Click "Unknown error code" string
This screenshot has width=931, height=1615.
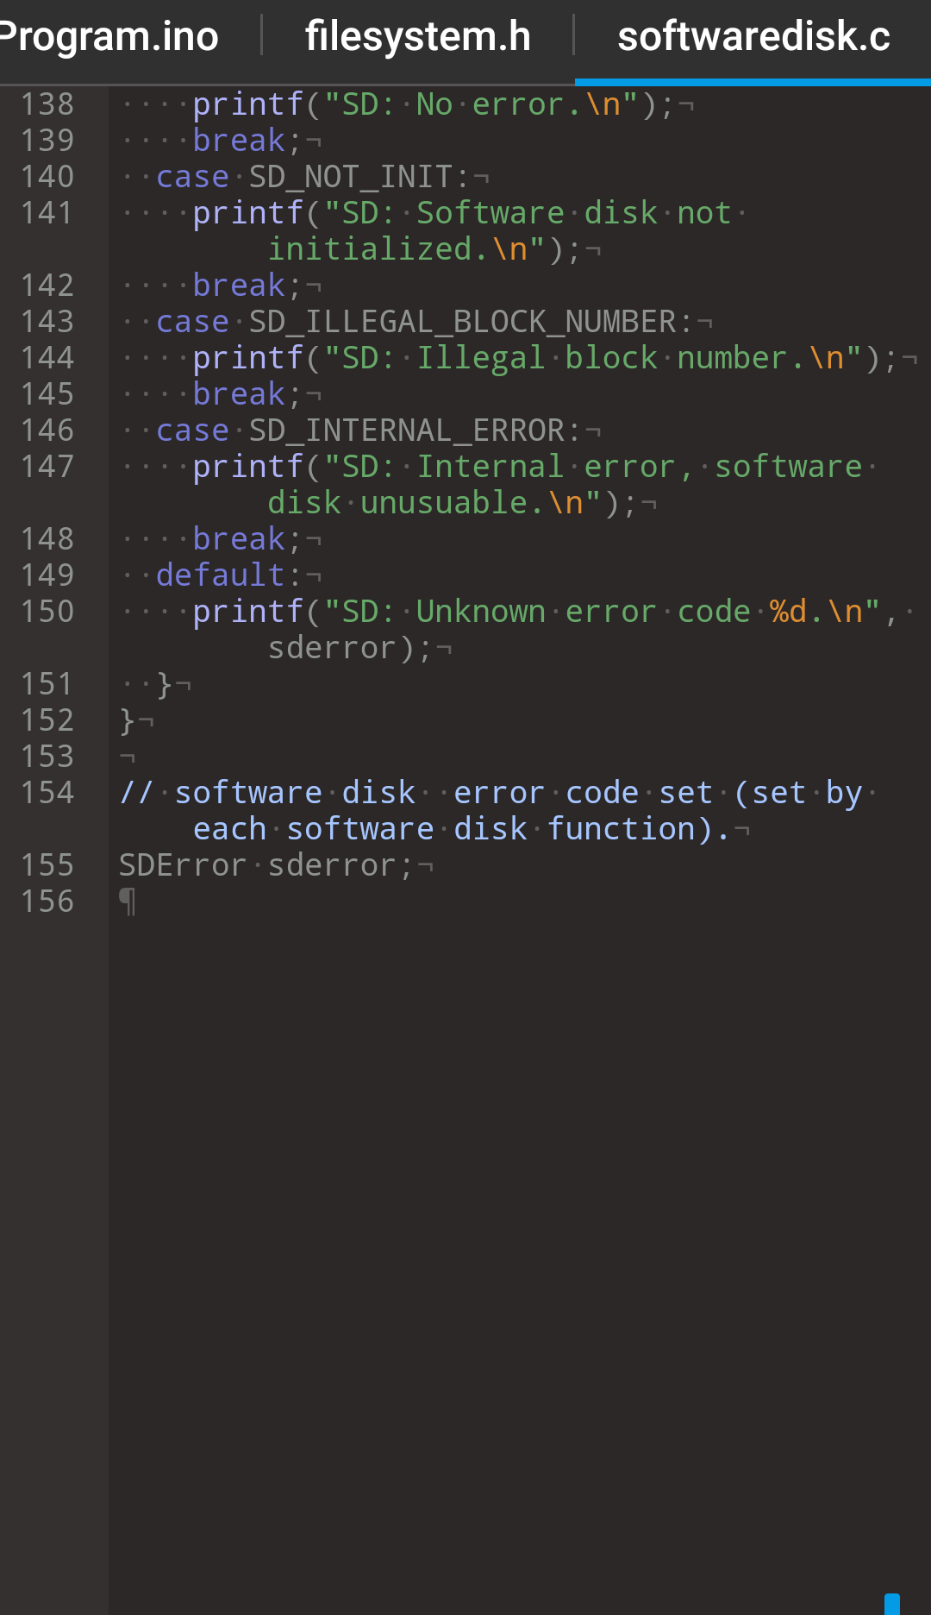coord(584,612)
